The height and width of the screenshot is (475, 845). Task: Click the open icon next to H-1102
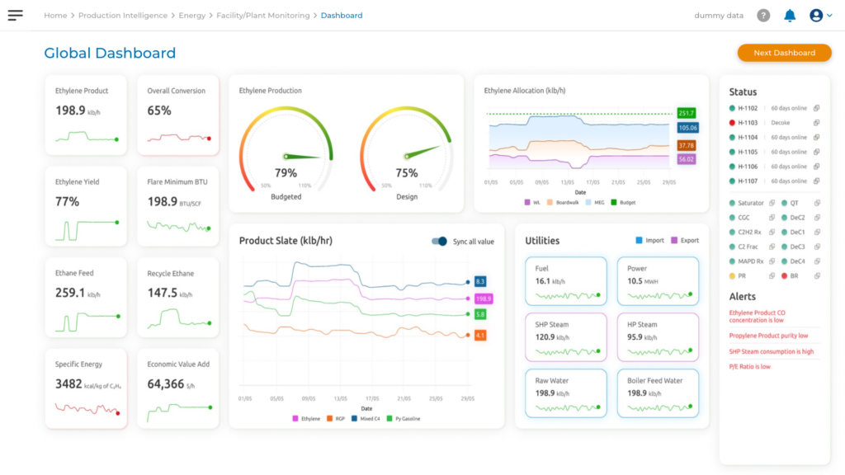[x=816, y=108]
